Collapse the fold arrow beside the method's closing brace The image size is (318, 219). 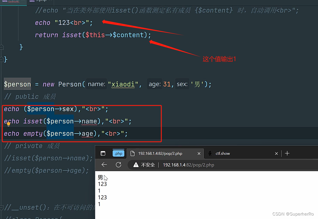(x=1, y=47)
